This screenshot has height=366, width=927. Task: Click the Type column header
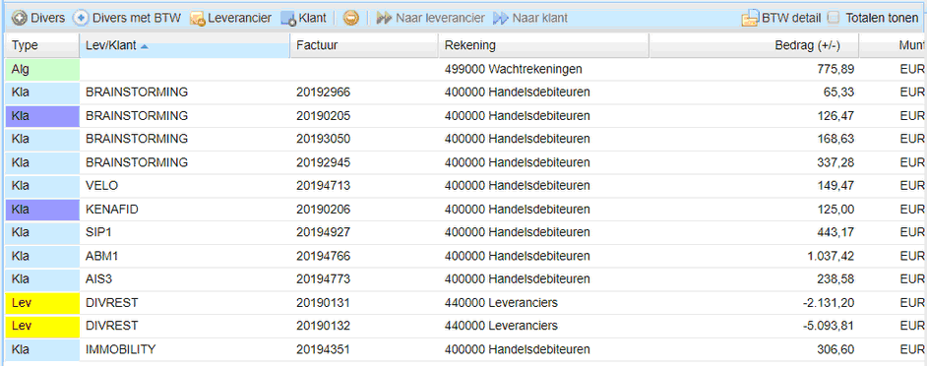[x=42, y=45]
